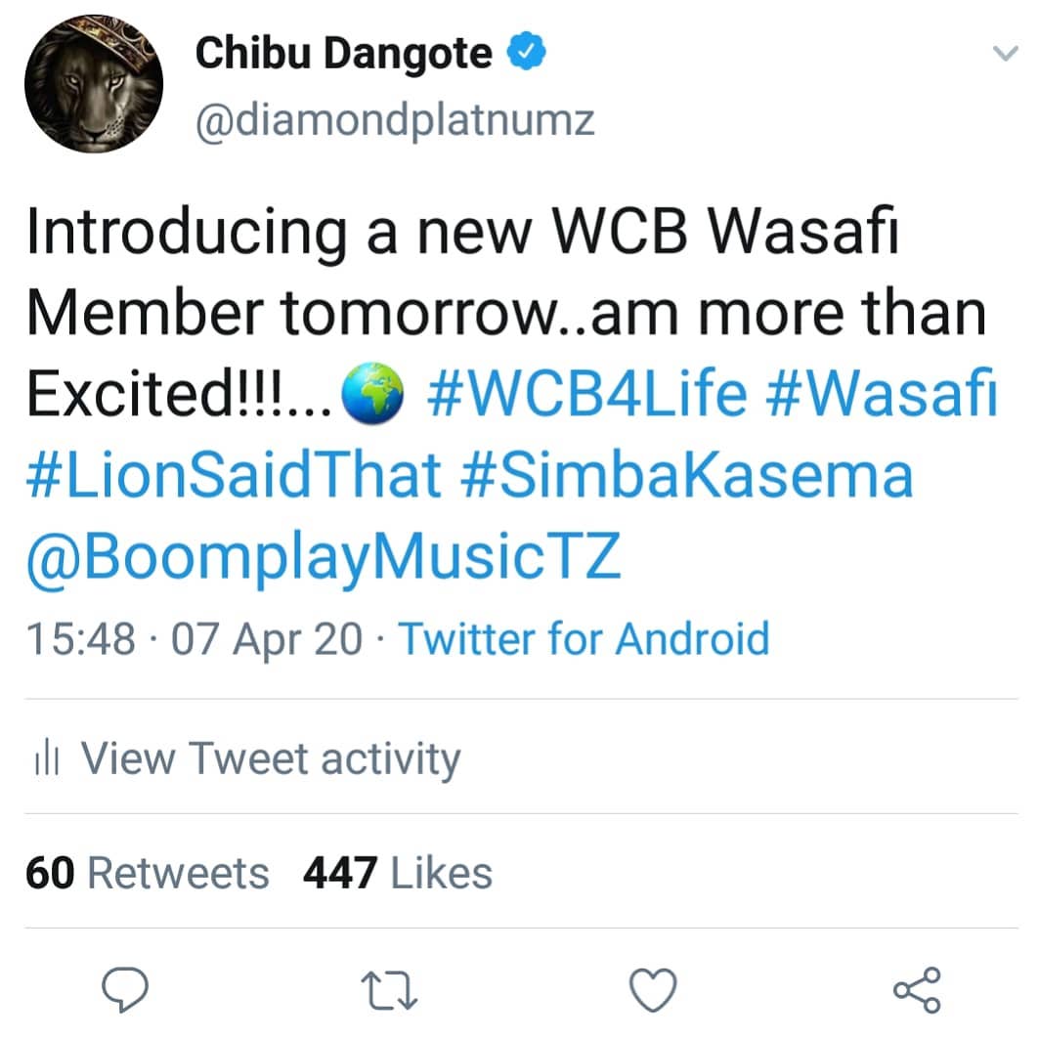Open View Tweet activity

coord(269,758)
